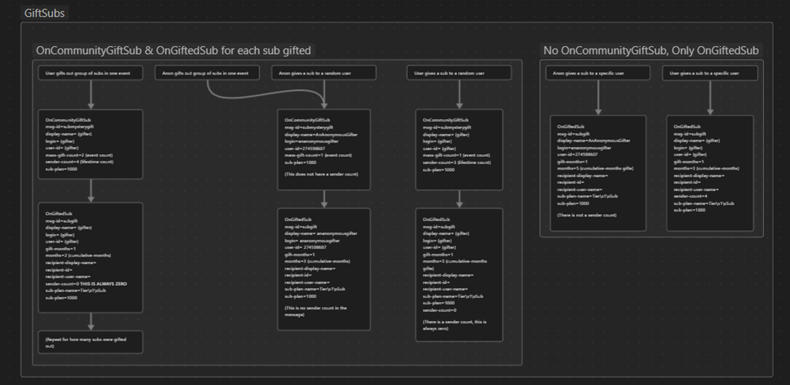Select the 'No OnCommunityGiftSub, Only OnGiftedSub' group title
The image size is (790, 385).
651,50
